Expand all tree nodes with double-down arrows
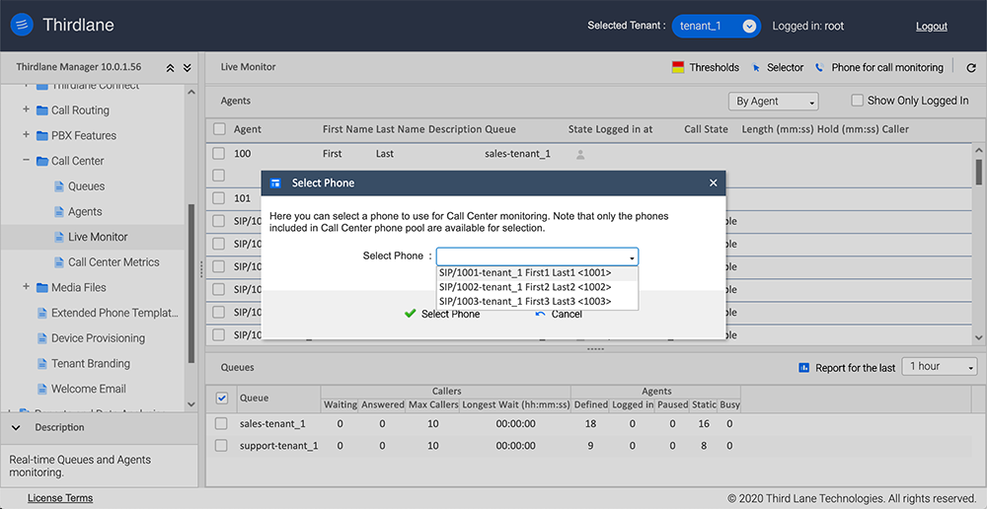Viewport: 987px width, 509px height. [189, 68]
